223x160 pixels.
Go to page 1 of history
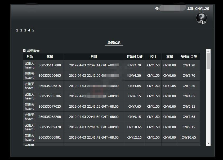[x=17, y=30]
